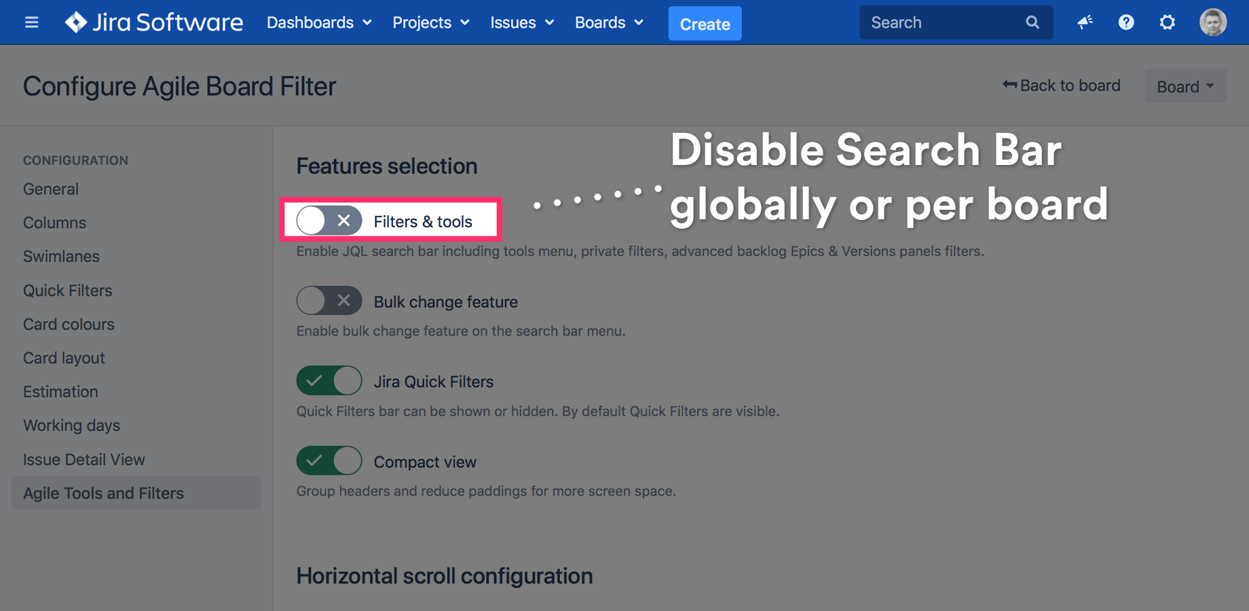The width and height of the screenshot is (1249, 611).
Task: Open the Issues dropdown in the navbar
Action: click(x=522, y=22)
